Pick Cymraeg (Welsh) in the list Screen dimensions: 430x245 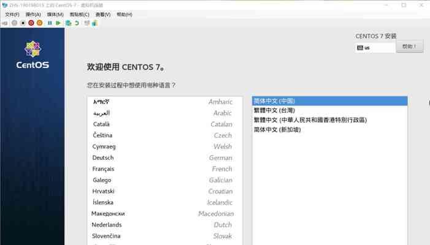(x=165, y=146)
